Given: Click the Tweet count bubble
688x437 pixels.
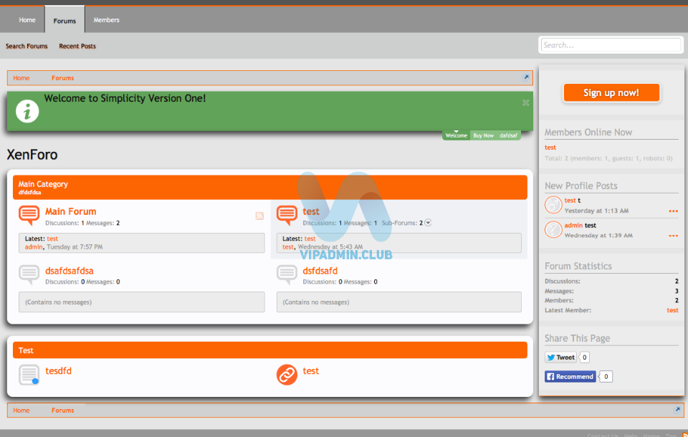Looking at the screenshot, I should 585,357.
